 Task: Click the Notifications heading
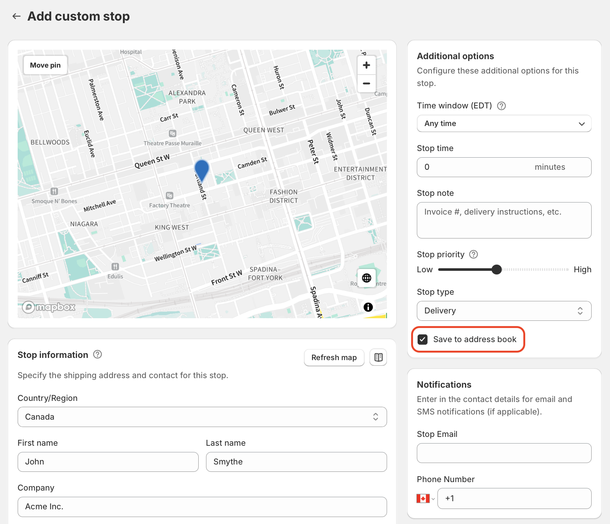444,385
